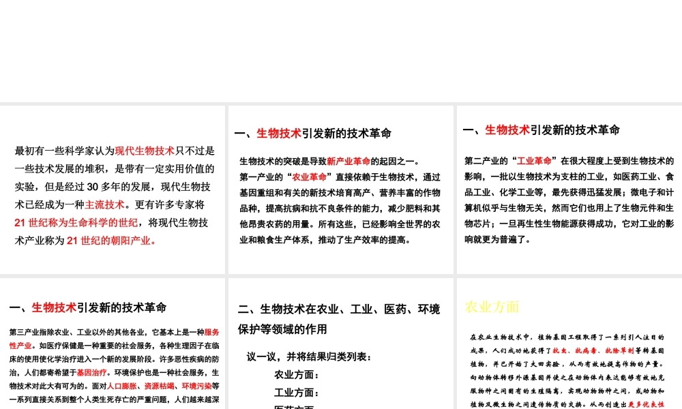Screen dimensions: 682x409
Task: Open the slide about 第二产业的工业革命
Action: point(569,190)
